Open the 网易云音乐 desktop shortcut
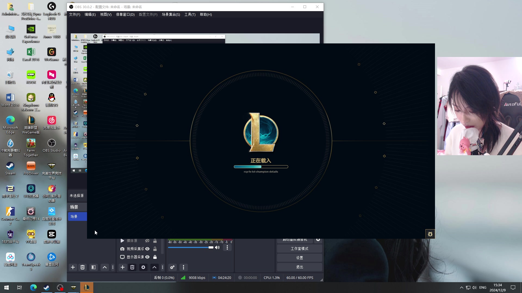The width and height of the screenshot is (522, 293). click(51, 123)
